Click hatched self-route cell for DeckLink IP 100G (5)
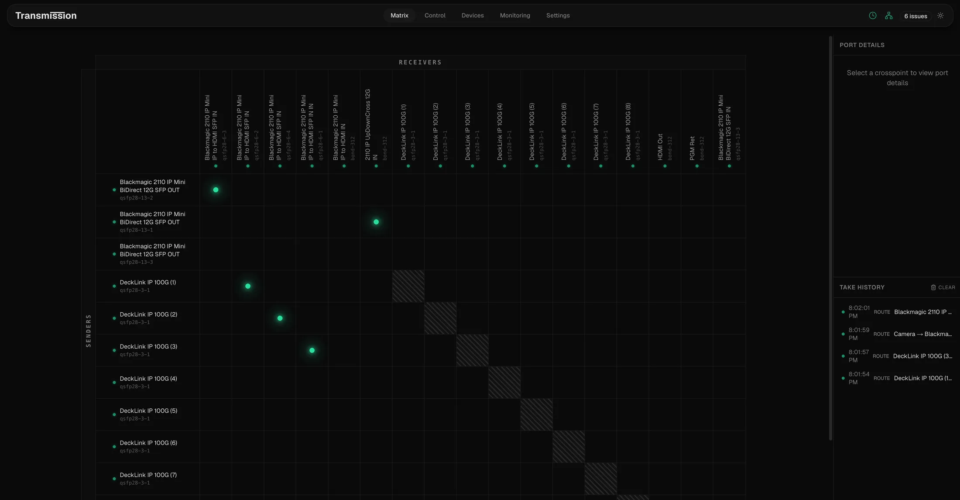The height and width of the screenshot is (500, 960). [536, 414]
